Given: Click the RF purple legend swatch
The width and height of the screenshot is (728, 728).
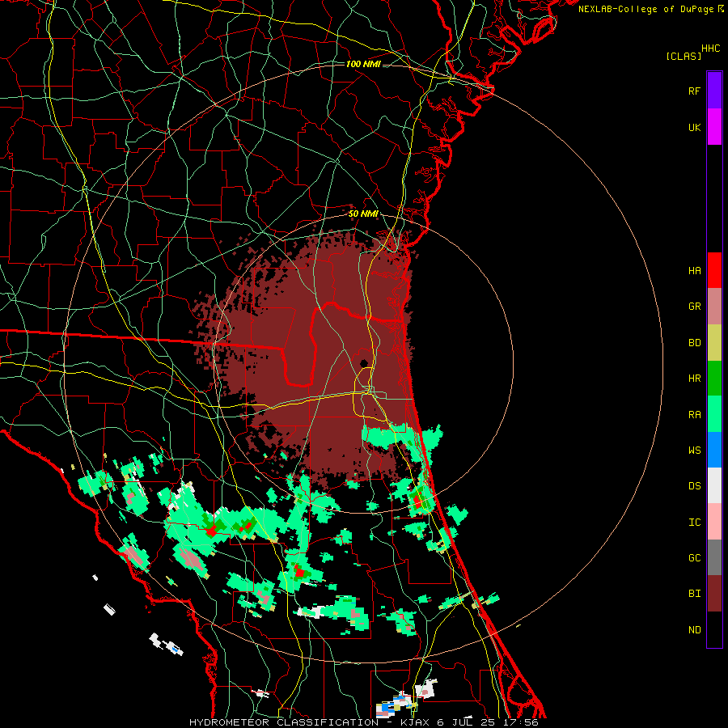Looking at the screenshot, I should (x=714, y=90).
